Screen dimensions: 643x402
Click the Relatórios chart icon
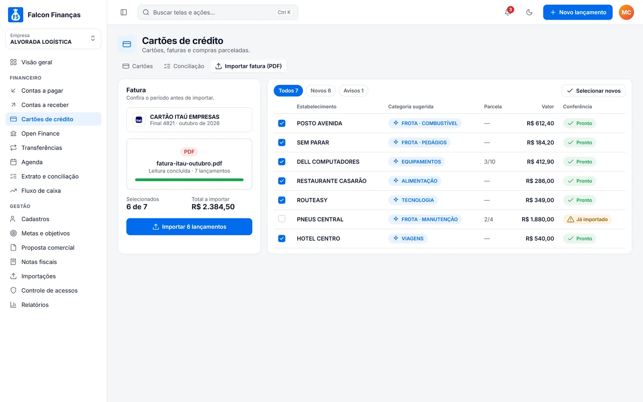(13, 305)
